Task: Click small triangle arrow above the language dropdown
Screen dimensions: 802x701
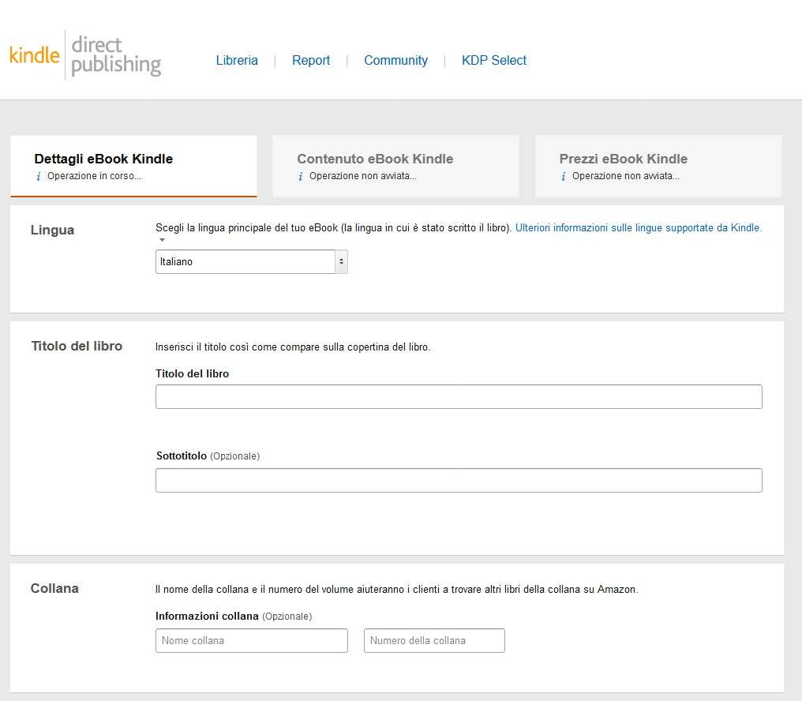Action: pyautogui.click(x=162, y=240)
